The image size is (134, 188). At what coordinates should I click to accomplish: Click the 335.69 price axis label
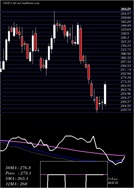[x=126, y=30]
